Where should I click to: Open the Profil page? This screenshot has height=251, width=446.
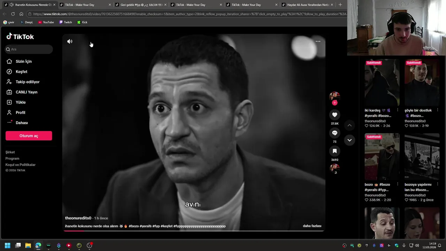(x=20, y=113)
